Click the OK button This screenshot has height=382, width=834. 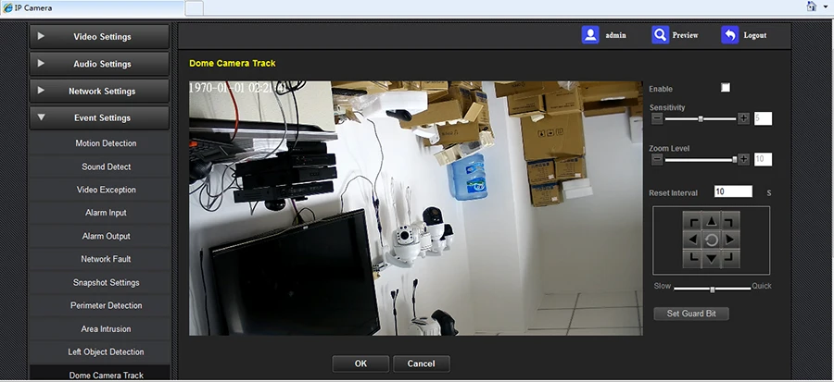(360, 364)
